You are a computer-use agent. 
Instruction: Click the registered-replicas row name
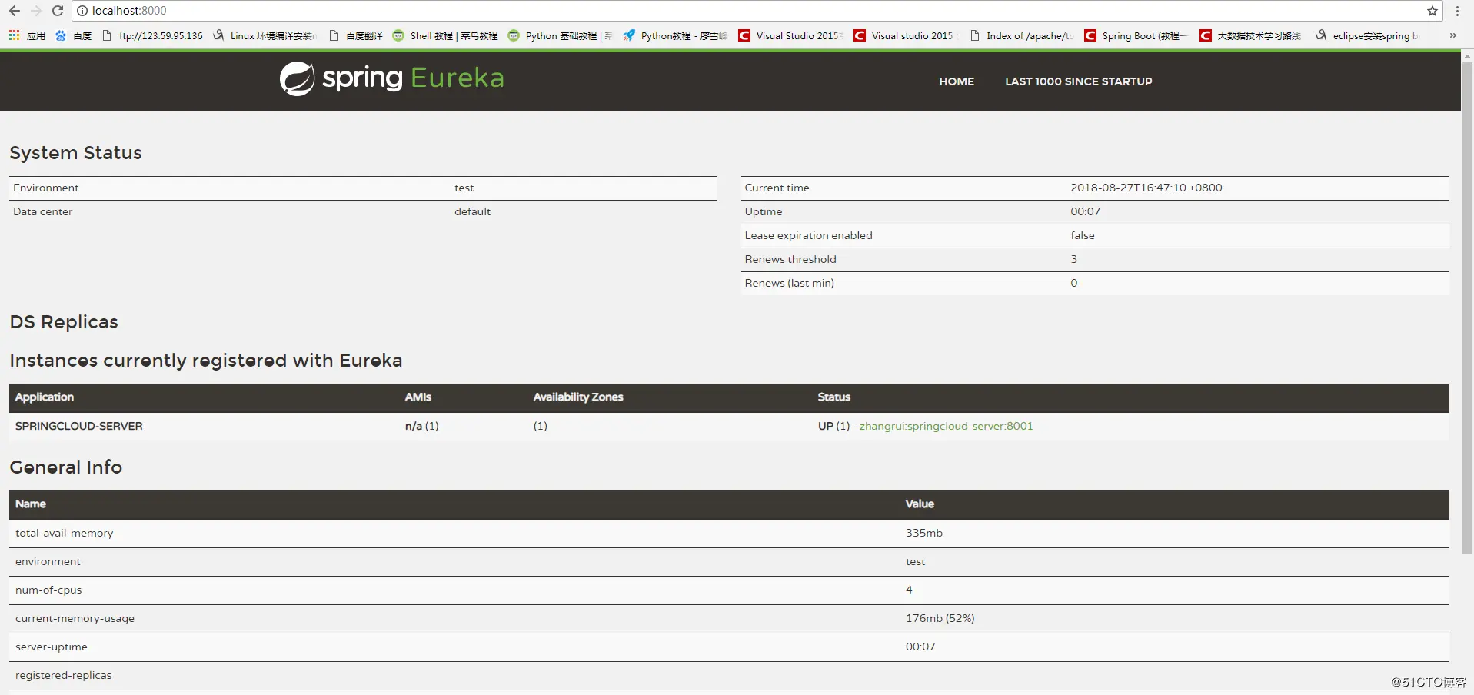63,675
